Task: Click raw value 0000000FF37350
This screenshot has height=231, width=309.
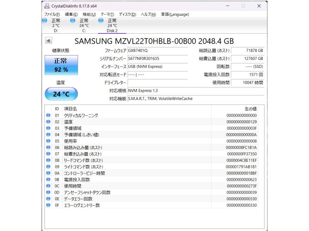Action: 242,154
